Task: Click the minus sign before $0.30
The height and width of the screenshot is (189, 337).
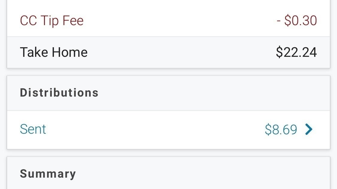Action: (x=278, y=21)
